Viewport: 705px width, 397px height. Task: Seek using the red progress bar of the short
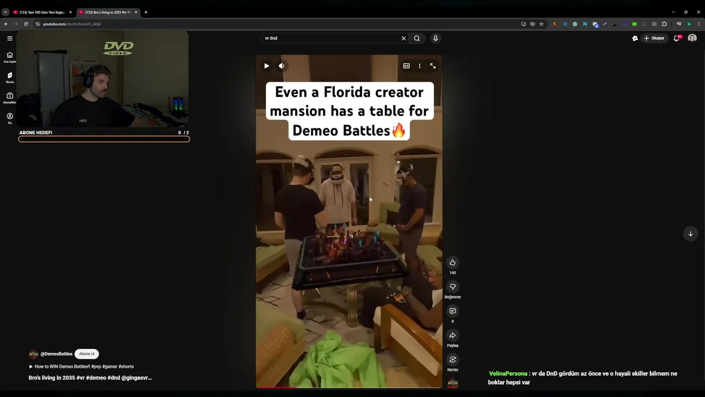[349, 388]
